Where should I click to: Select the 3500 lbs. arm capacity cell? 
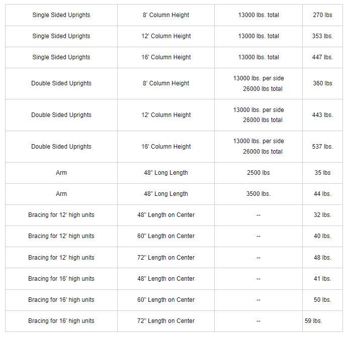(258, 194)
